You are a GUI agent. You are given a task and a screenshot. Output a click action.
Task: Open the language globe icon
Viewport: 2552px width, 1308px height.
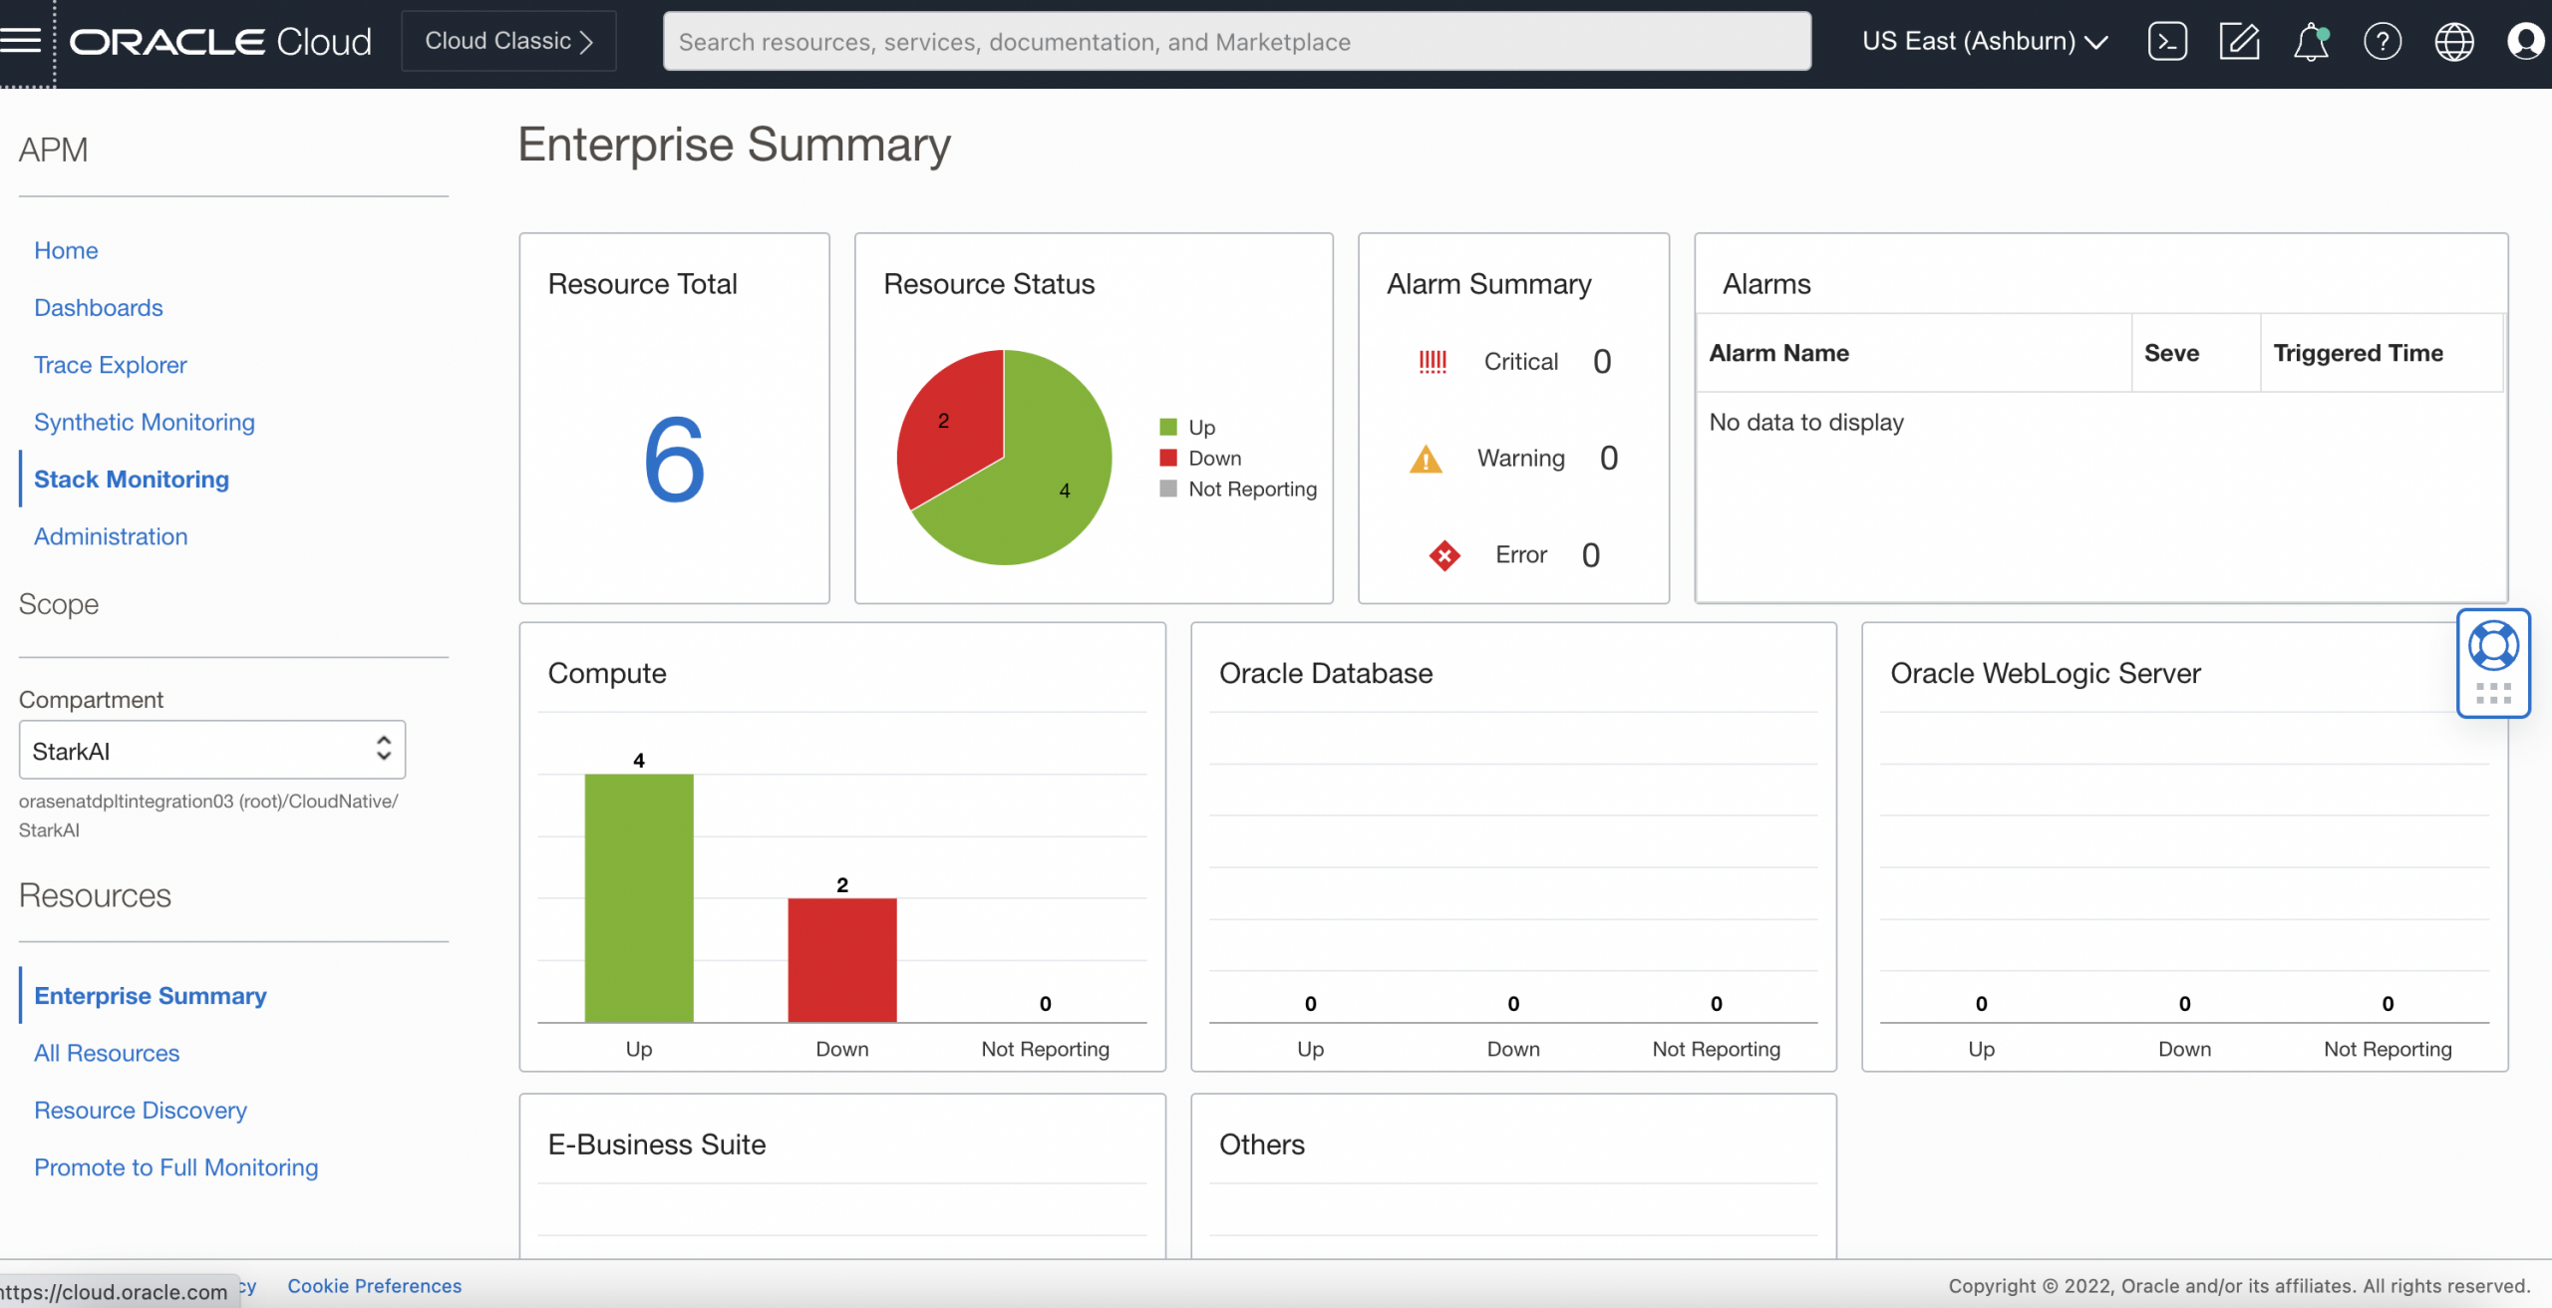[2454, 41]
